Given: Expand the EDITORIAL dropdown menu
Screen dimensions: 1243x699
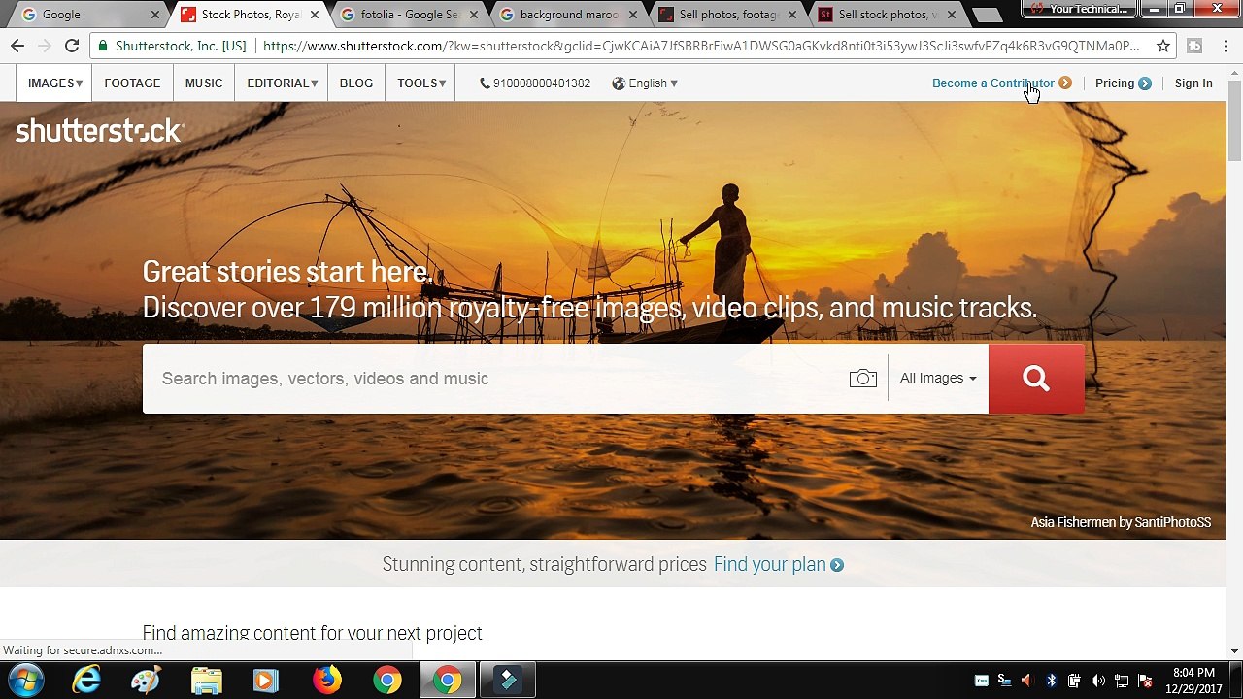Looking at the screenshot, I should point(282,83).
